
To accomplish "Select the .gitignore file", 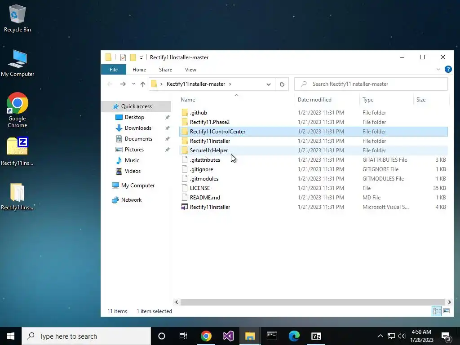I will [313, 169].
